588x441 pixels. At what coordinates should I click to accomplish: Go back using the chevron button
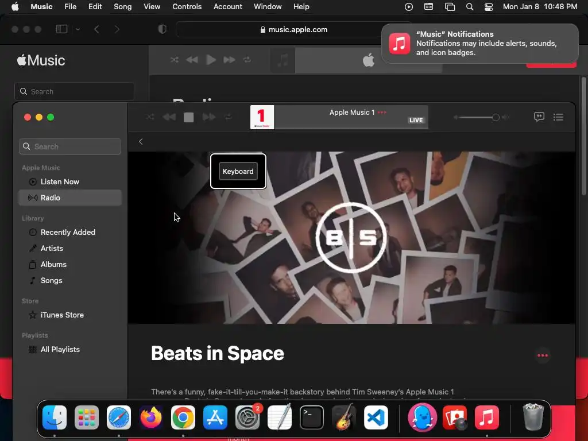click(x=141, y=141)
